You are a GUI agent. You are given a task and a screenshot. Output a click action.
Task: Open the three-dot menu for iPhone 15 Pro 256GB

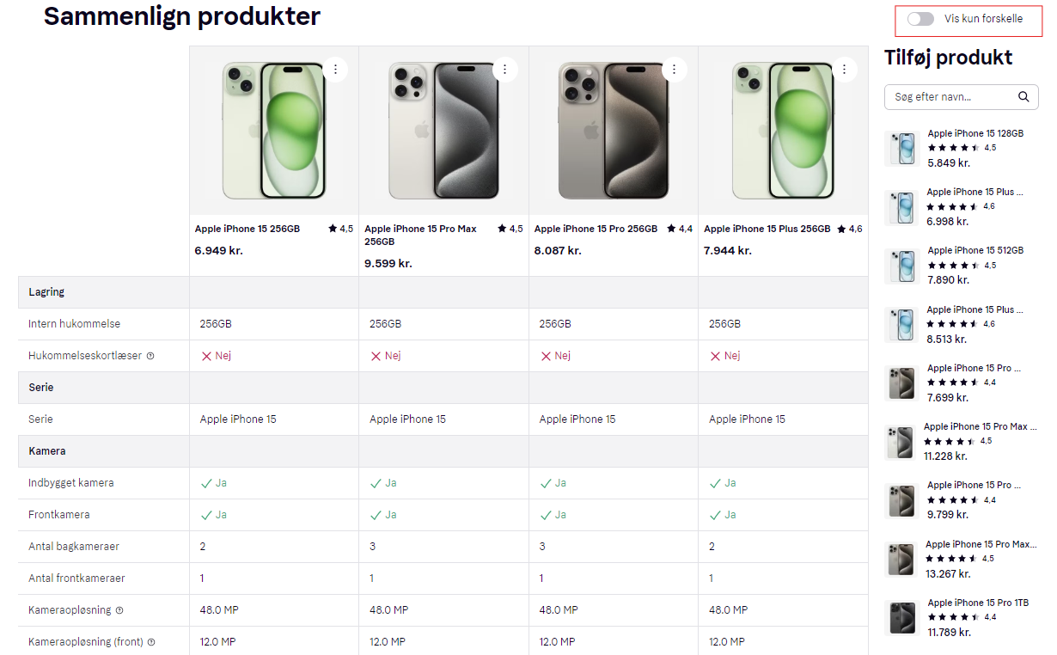click(x=674, y=69)
